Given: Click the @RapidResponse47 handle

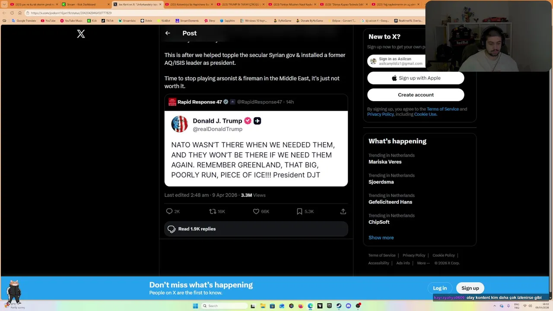Looking at the screenshot, I should pos(259,102).
